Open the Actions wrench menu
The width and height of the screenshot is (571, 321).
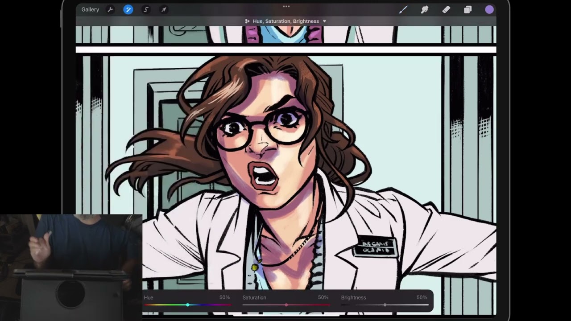pos(110,9)
